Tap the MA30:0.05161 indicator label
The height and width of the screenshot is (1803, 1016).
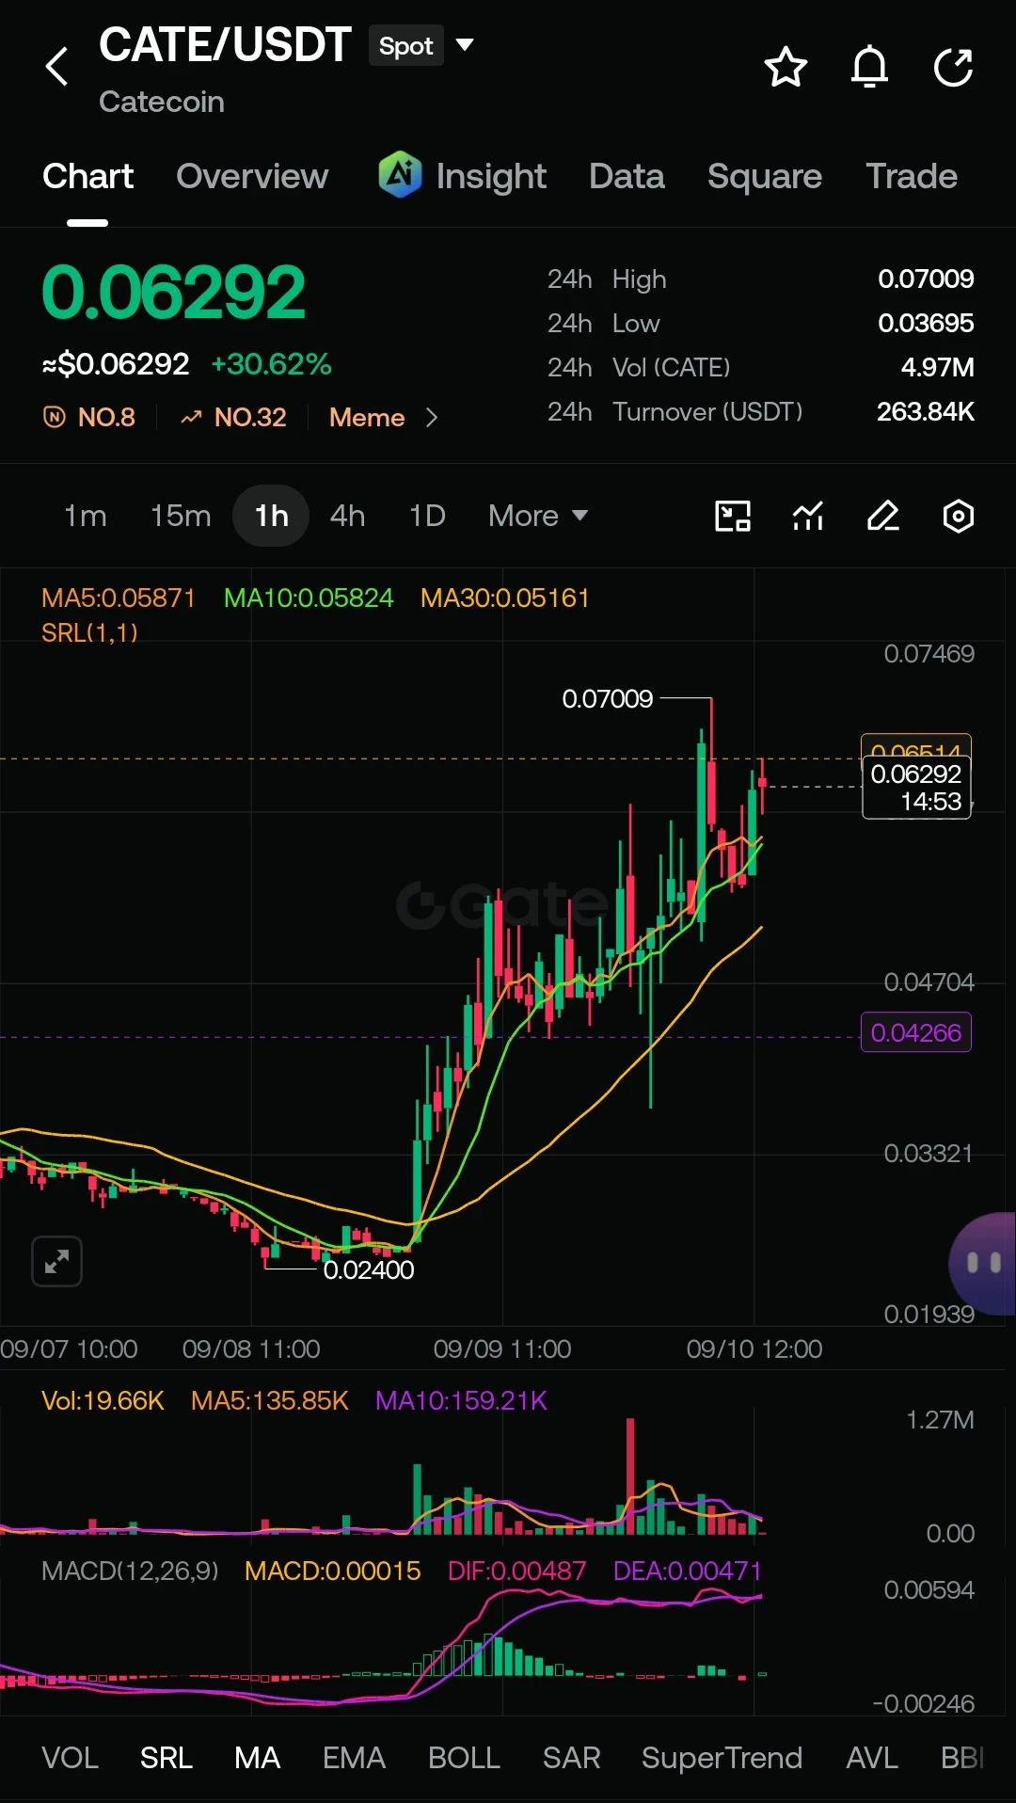pos(505,598)
